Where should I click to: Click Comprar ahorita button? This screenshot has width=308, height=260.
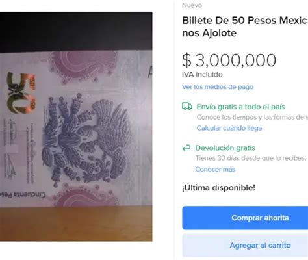pyautogui.click(x=245, y=218)
